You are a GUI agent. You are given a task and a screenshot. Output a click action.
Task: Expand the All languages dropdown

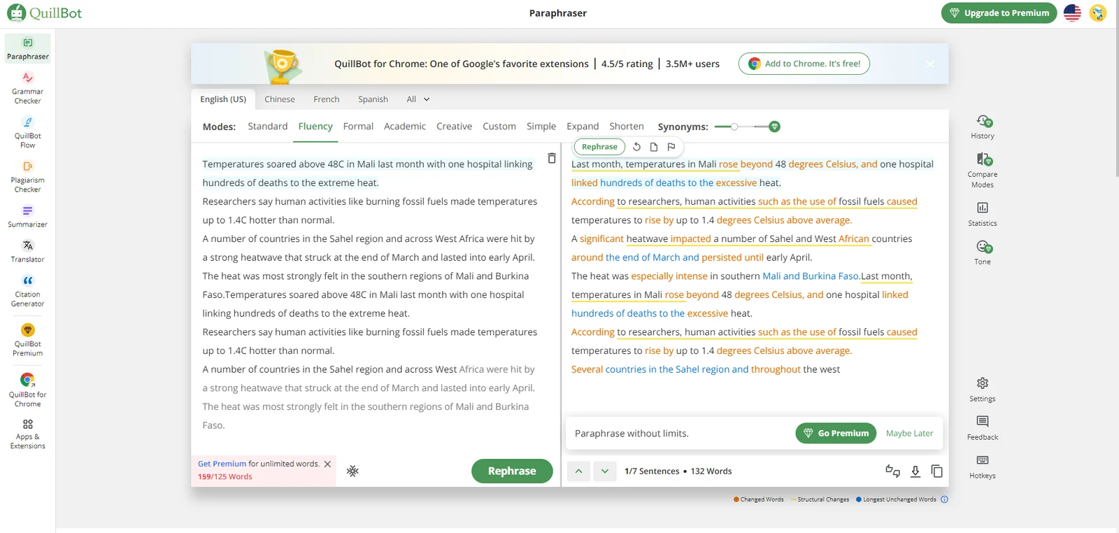(x=418, y=99)
